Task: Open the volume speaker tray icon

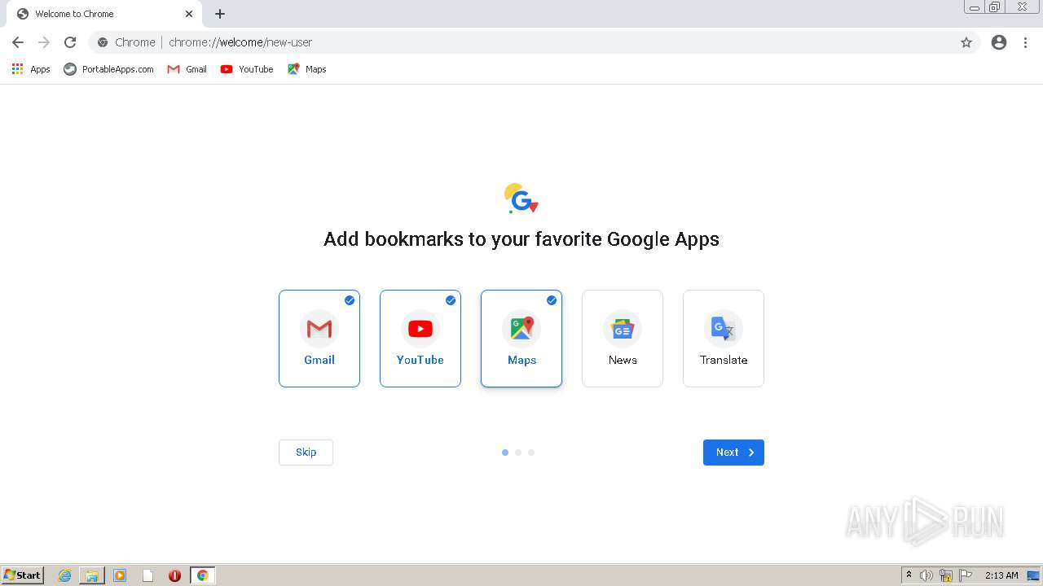Action: 926,575
